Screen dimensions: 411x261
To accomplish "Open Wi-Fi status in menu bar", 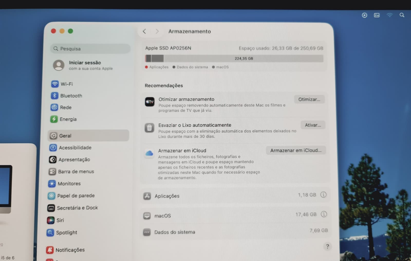I will coord(389,15).
